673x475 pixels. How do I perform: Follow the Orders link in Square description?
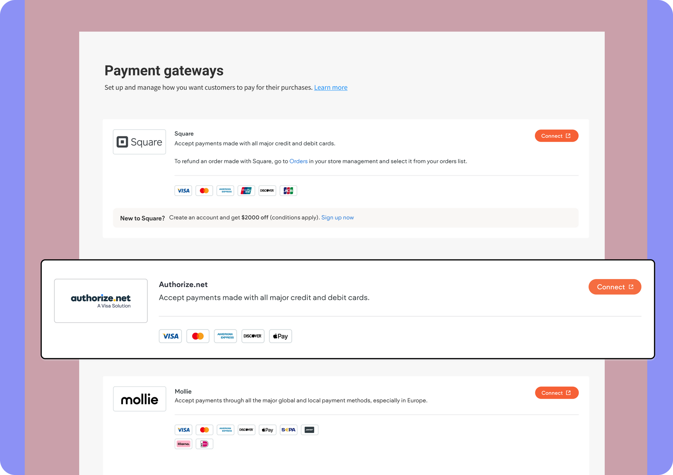click(x=298, y=161)
